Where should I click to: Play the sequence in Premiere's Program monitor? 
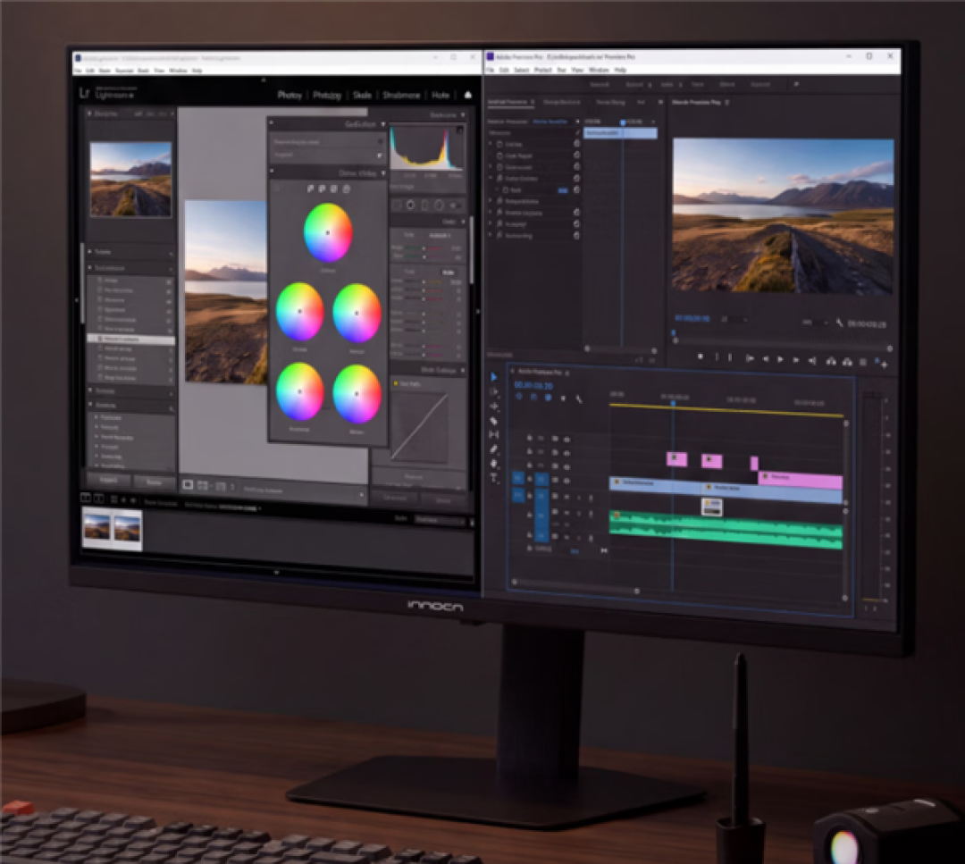tap(780, 359)
